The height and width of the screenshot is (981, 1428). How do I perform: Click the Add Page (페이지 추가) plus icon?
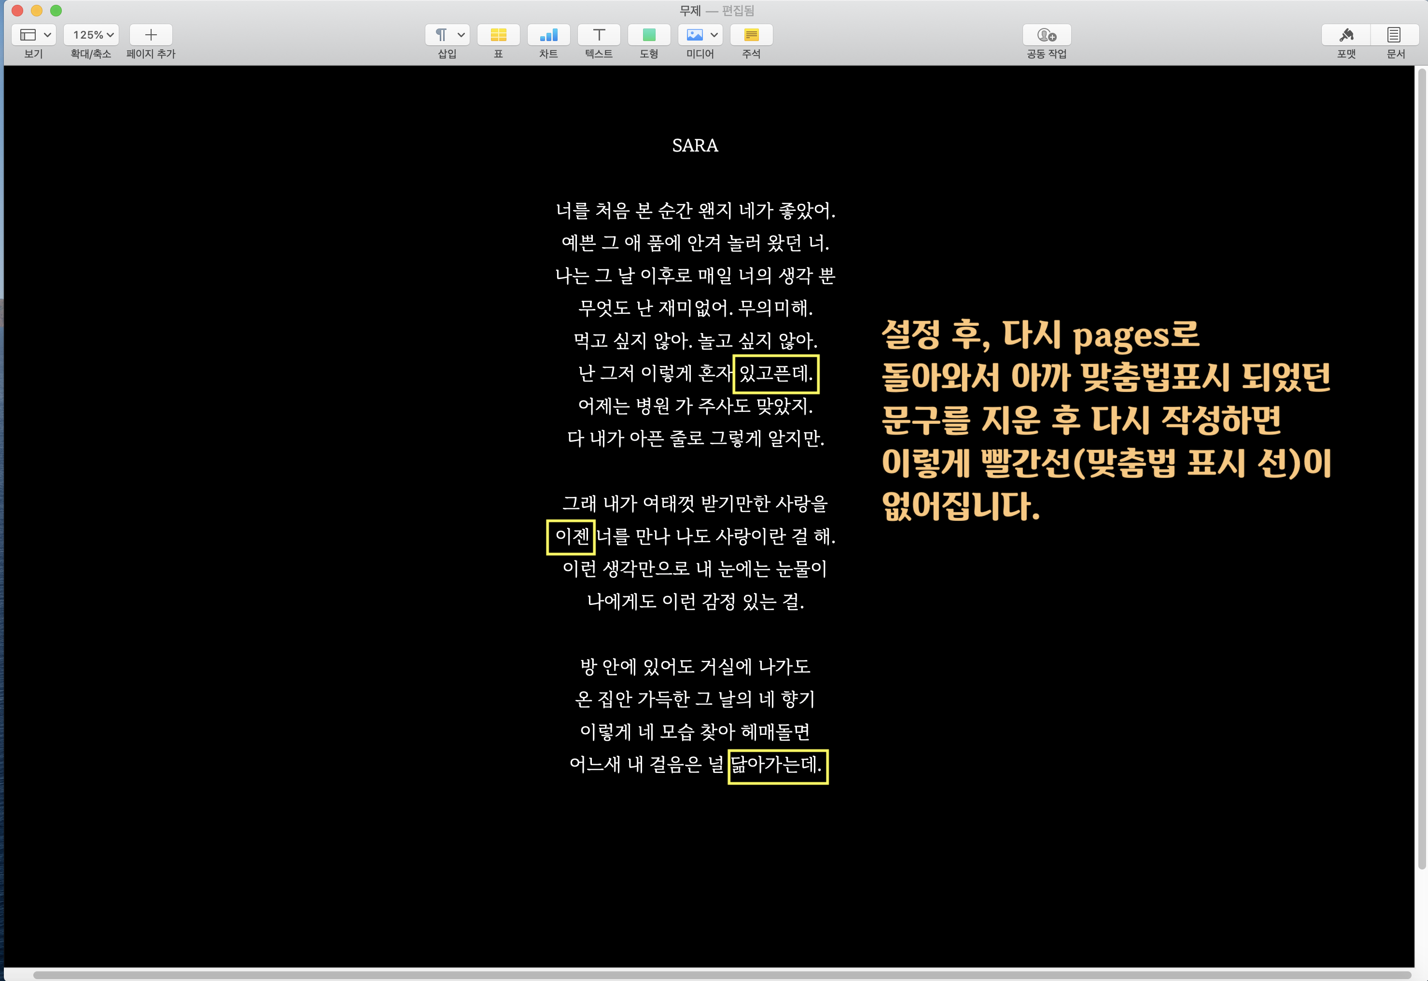(x=151, y=35)
